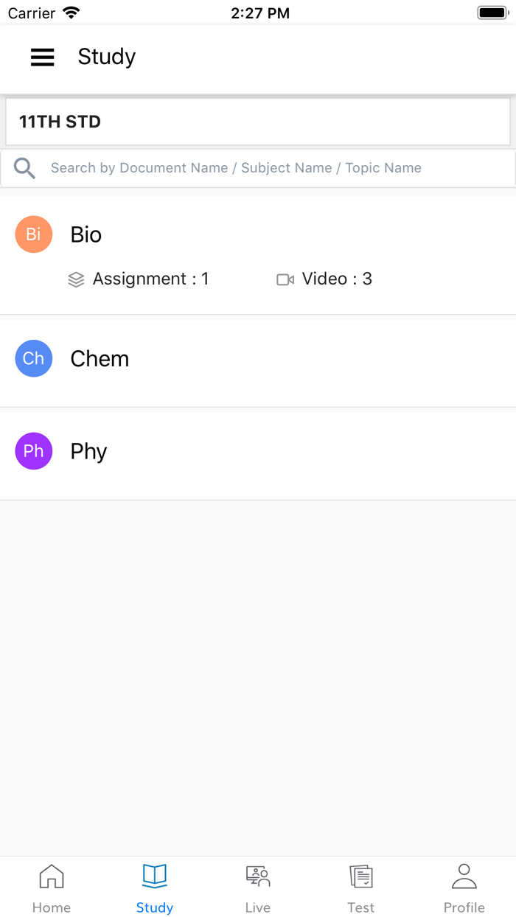
Task: Tap the Phy subject avatar
Action: pos(33,451)
